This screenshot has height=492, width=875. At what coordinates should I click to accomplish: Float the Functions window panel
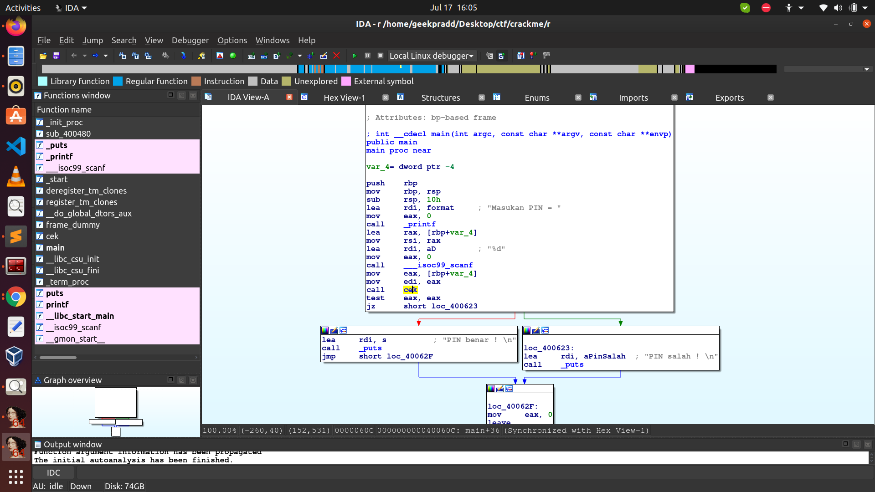[181, 95]
